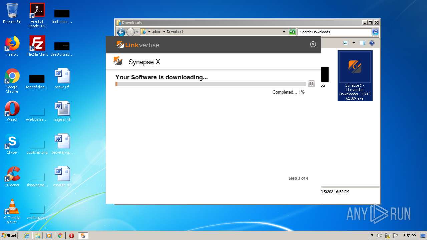The height and width of the screenshot is (240, 427).
Task: Open VLC media player shortcut
Action: coord(12,211)
